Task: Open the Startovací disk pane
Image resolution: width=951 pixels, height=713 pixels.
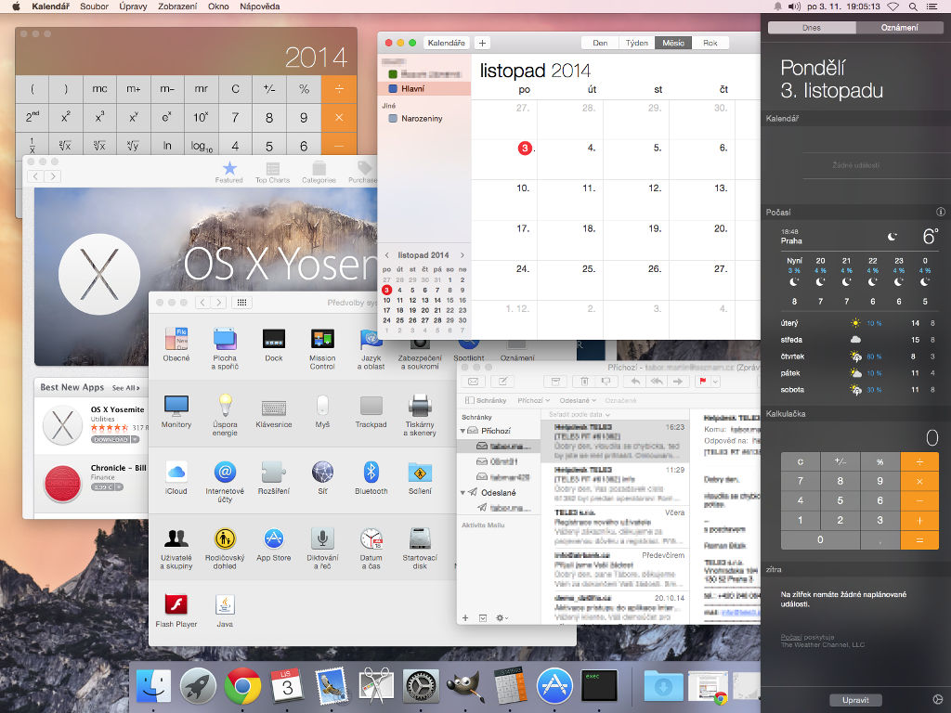Action: [420, 548]
